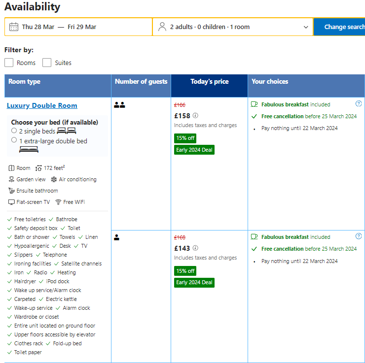365x363 pixels.
Task: Click the Air conditioning snowflake icon
Action: coord(54,179)
